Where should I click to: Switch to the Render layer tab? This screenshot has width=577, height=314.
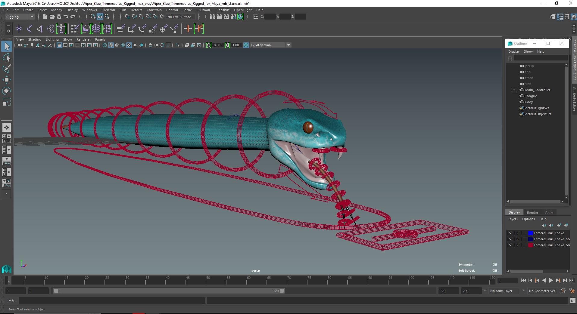click(x=532, y=212)
